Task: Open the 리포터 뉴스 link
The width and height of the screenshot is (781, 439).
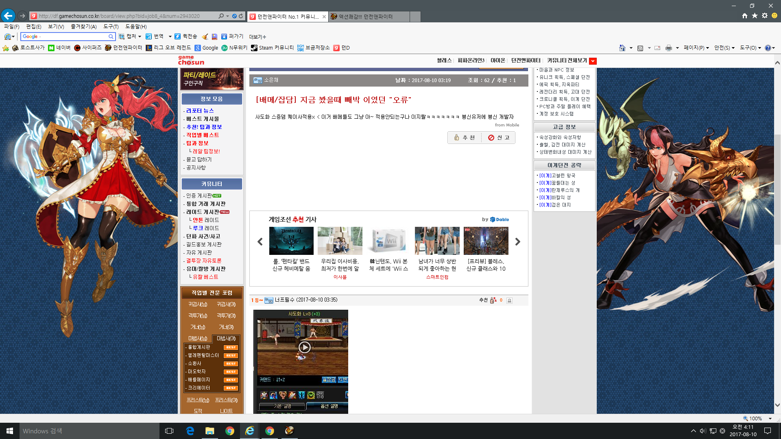Action: pyautogui.click(x=200, y=111)
